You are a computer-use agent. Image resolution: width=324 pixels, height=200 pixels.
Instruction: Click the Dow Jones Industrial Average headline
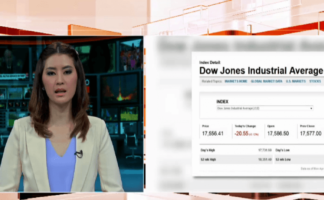point(261,71)
